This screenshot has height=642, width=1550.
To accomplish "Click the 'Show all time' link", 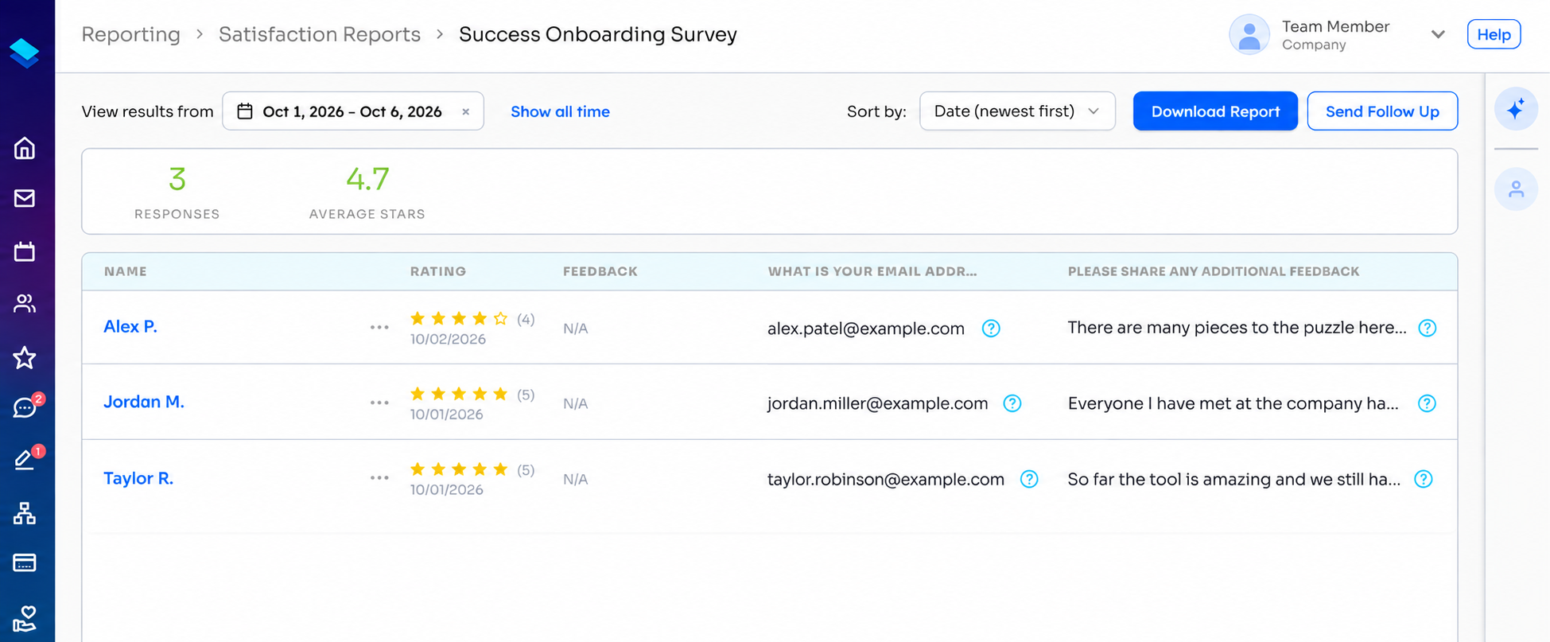I will pos(560,112).
